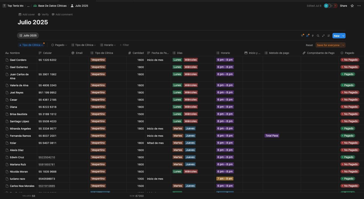Image resolution: width=364 pixels, height=199 pixels.
Task: Expand the Tipo de Clínica sort dropdown
Action: click(31, 45)
